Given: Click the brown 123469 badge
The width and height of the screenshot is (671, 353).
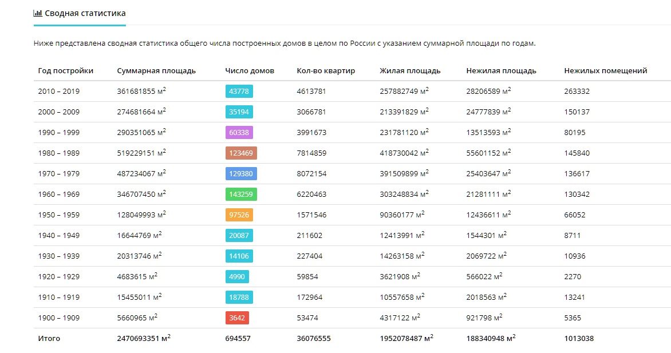Looking at the screenshot, I should 241,153.
